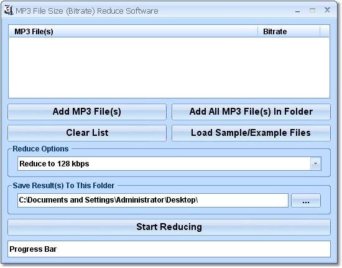Select the Reduce to 128 kbps combo box
This screenshot has width=342, height=268.
169,163
